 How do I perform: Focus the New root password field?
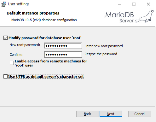63,46
